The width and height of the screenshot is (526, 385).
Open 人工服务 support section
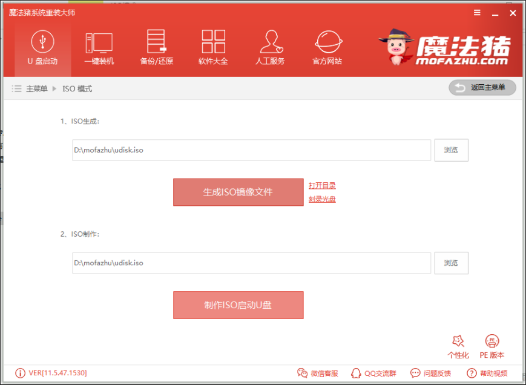point(270,48)
